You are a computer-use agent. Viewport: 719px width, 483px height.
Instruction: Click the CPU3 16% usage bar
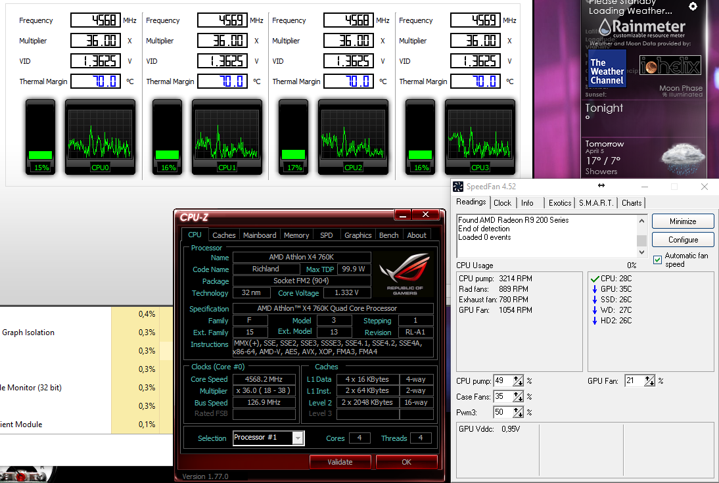click(420, 136)
